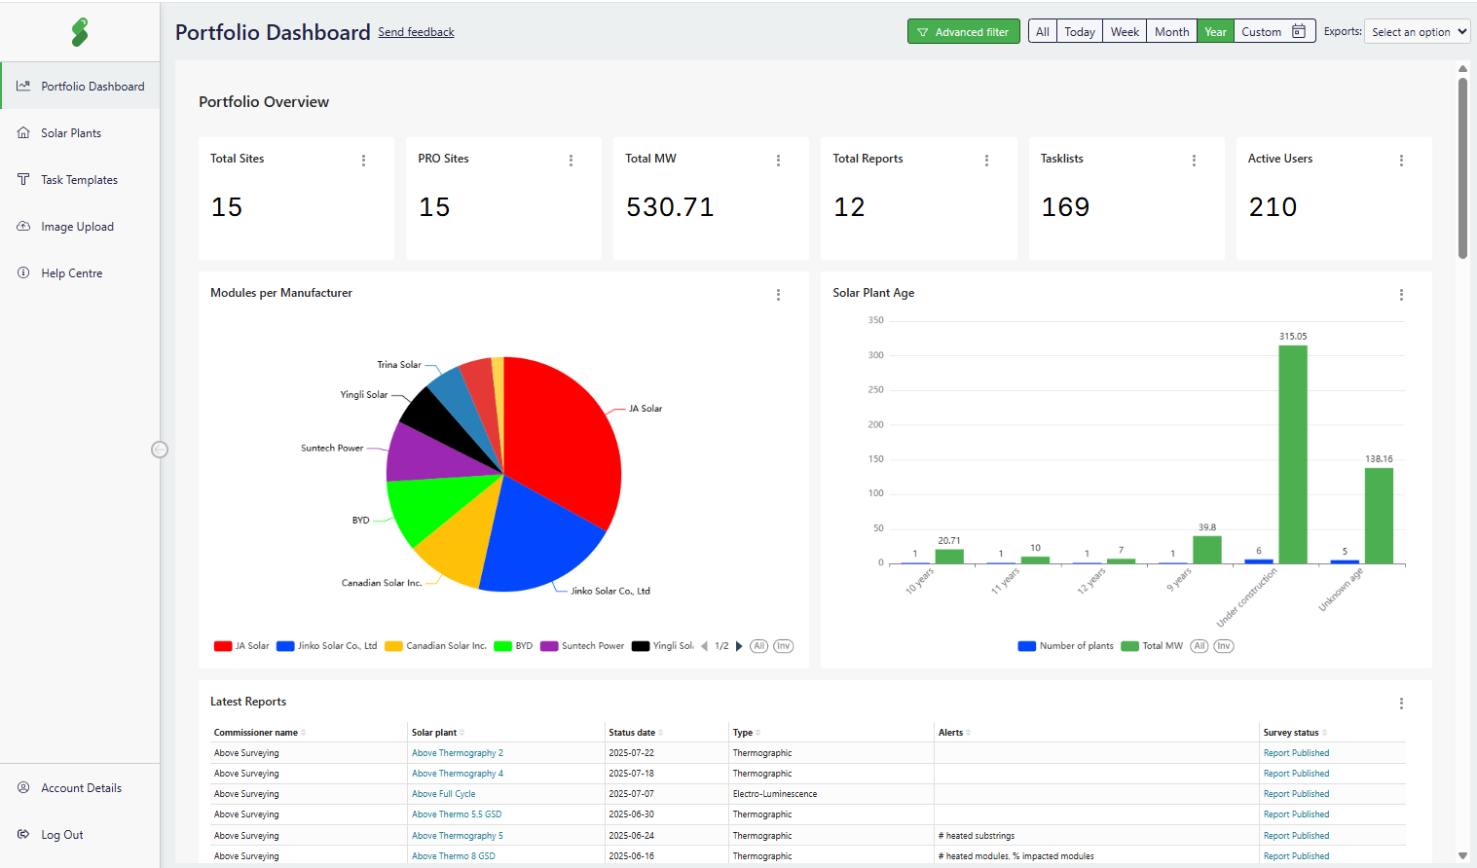Click Solar Plant Age chart options icon
Image resolution: width=1477 pixels, height=868 pixels.
pyautogui.click(x=1401, y=295)
